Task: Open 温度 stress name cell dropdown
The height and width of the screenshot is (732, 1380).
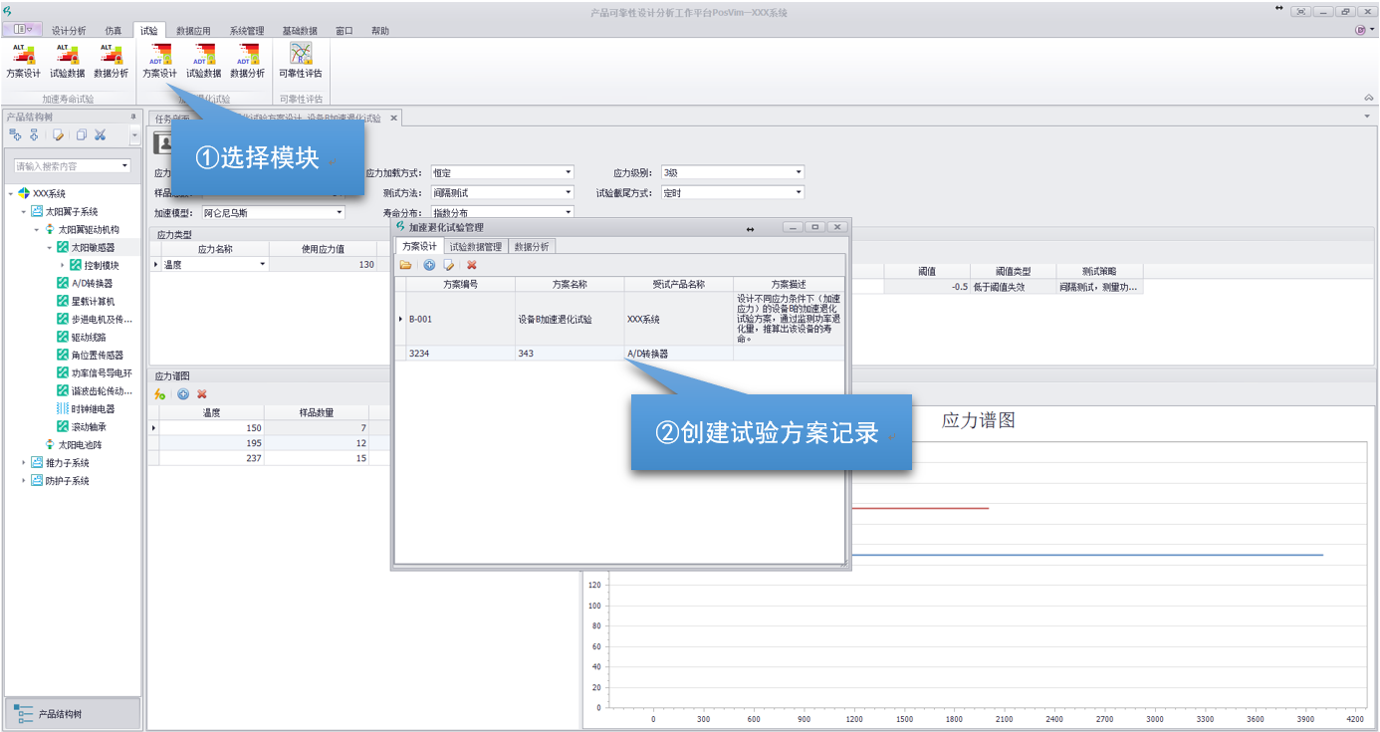Action: (x=263, y=265)
